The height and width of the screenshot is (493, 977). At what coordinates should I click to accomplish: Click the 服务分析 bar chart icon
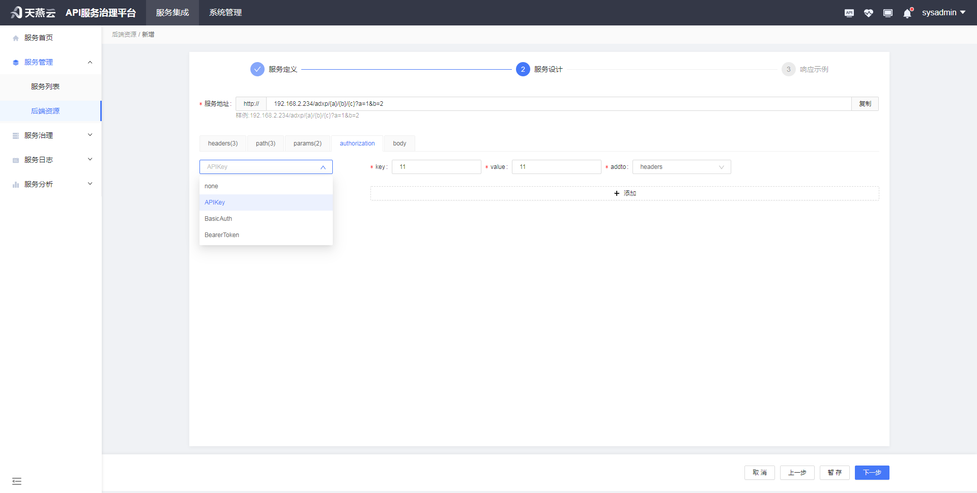point(15,184)
